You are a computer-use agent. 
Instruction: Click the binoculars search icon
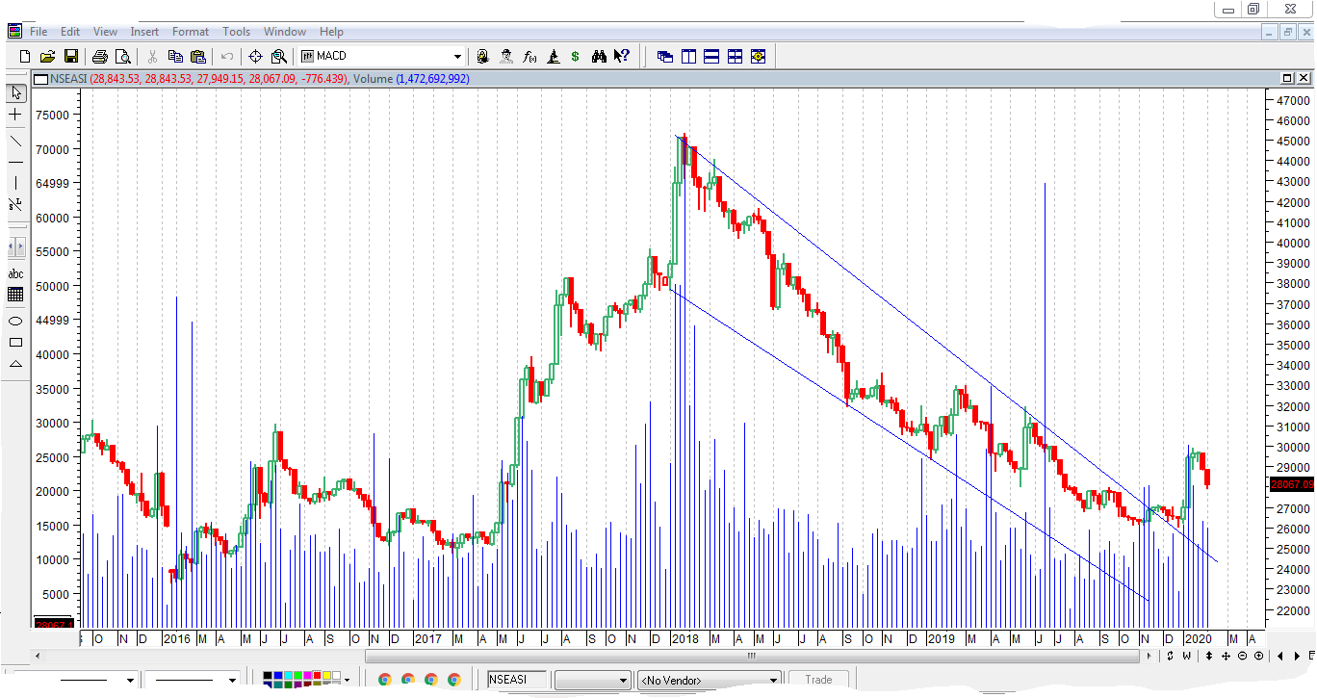(x=599, y=57)
